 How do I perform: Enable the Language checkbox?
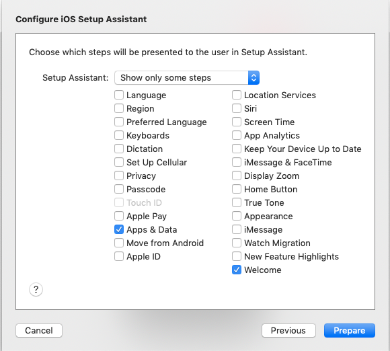coord(119,95)
